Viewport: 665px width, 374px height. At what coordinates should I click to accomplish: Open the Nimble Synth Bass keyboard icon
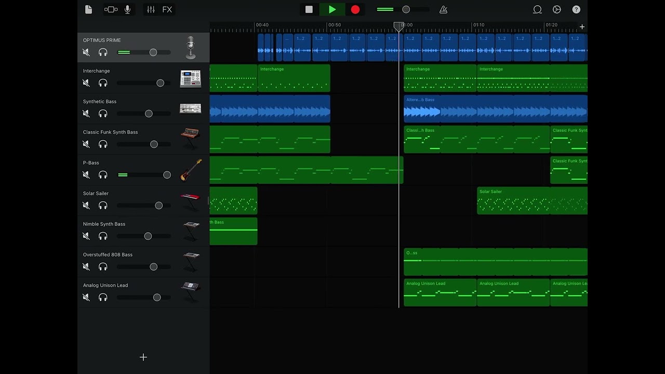[191, 231]
